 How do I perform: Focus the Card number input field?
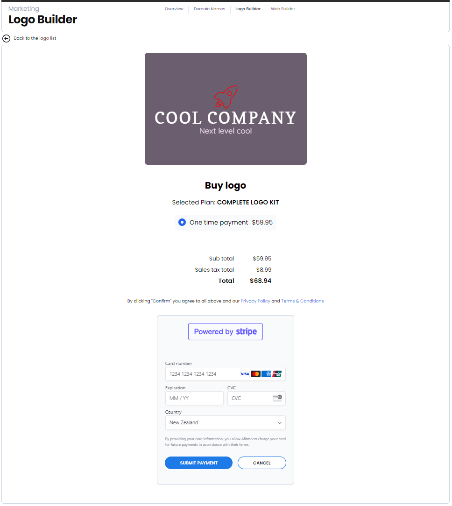coord(226,374)
